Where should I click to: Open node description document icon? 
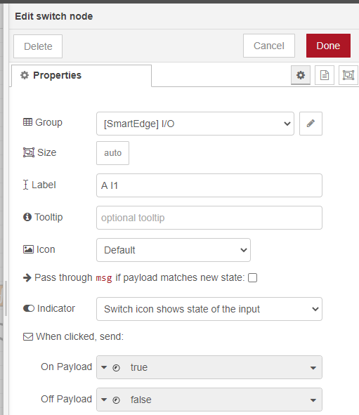325,75
